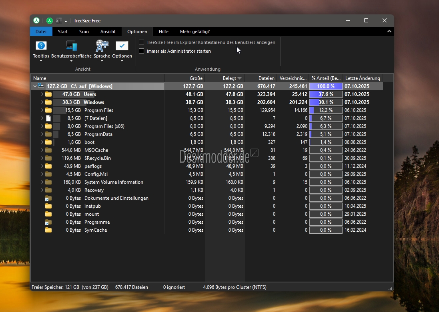439x312 pixels.
Task: Open the quick access toolbar customize dropdown
Action: point(66,21)
